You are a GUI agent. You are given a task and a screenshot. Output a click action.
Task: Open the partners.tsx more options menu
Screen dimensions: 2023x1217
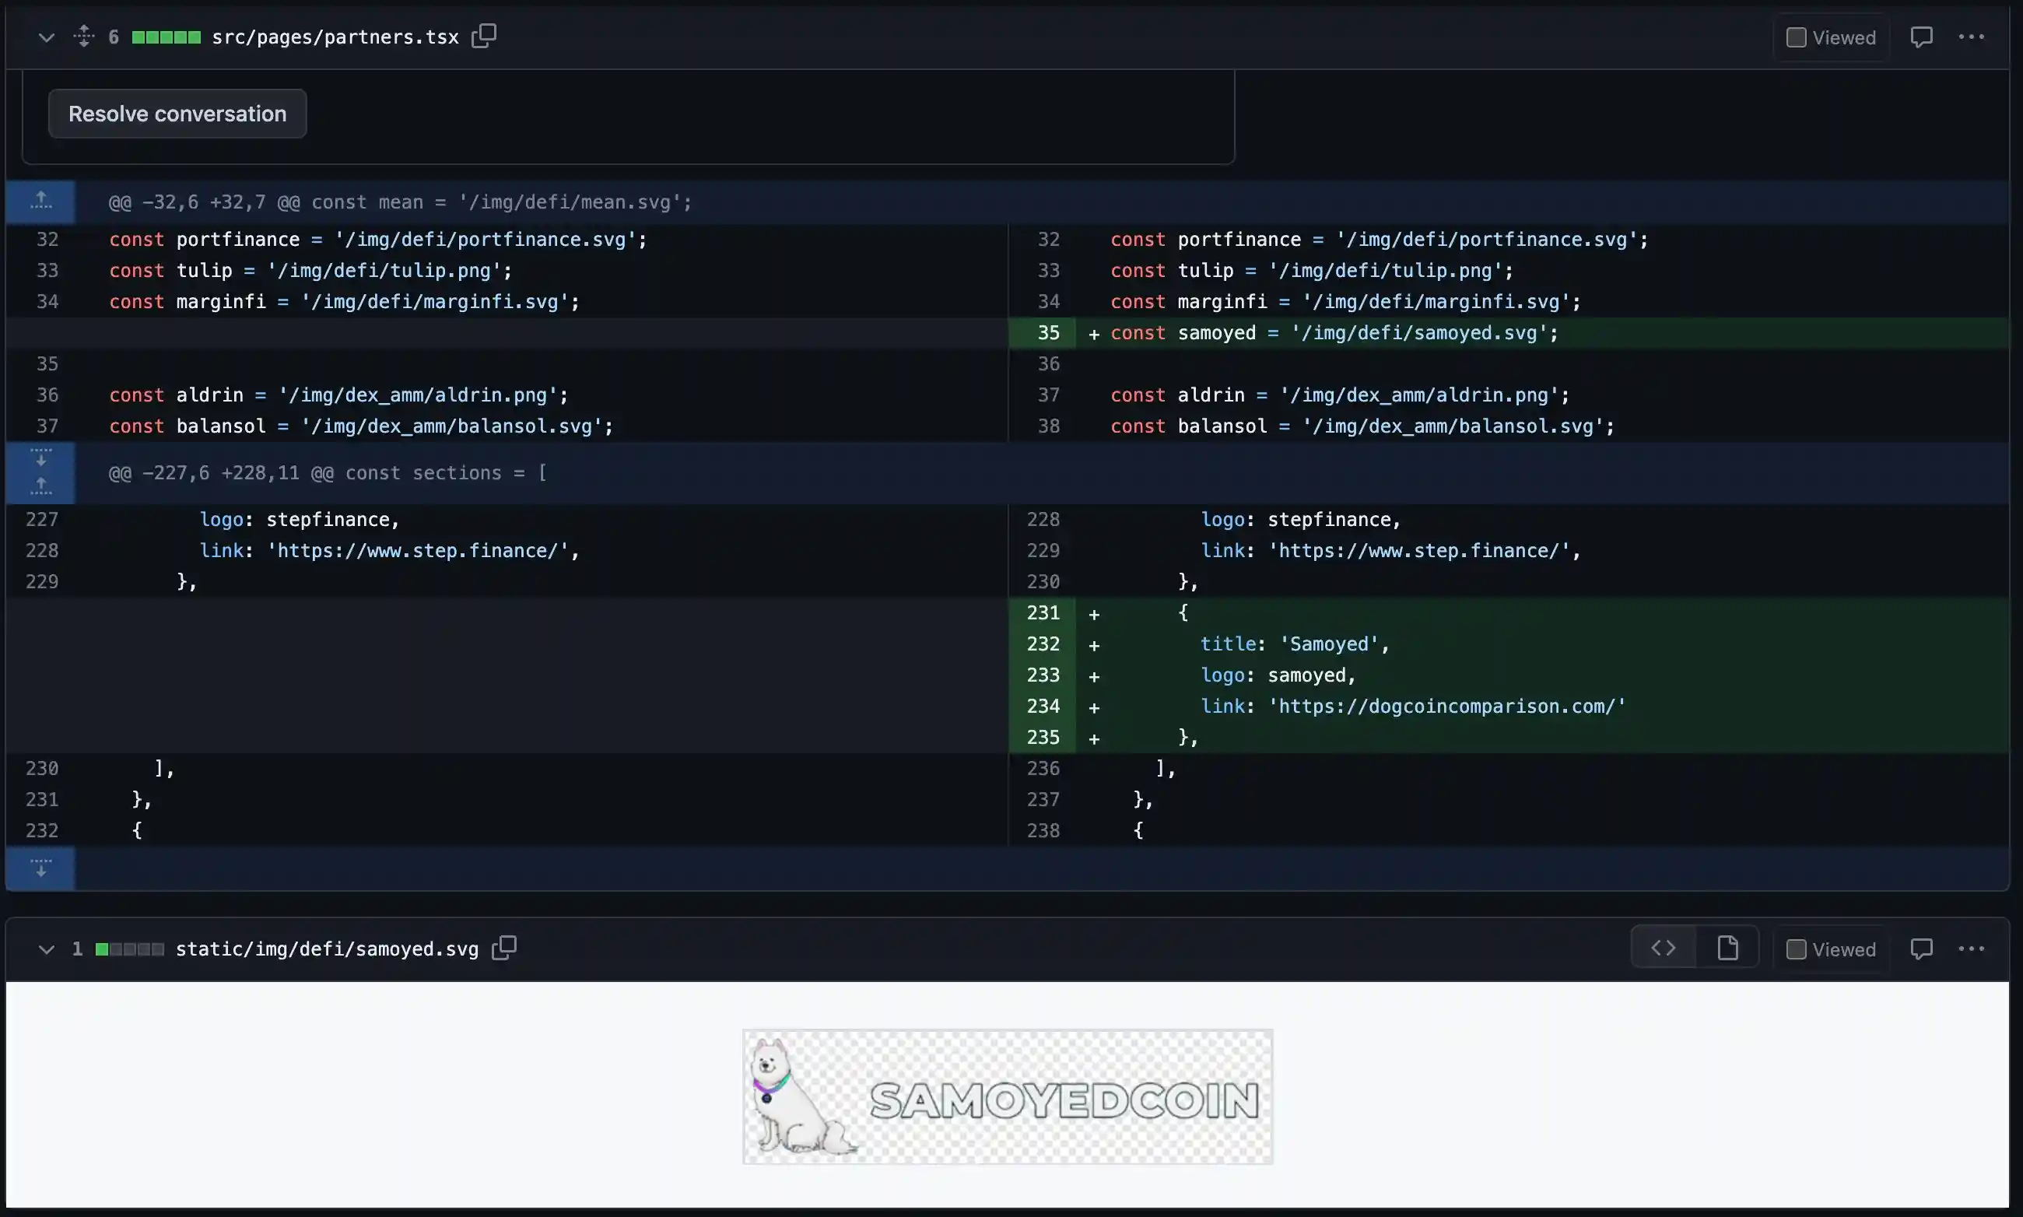pyautogui.click(x=1974, y=36)
